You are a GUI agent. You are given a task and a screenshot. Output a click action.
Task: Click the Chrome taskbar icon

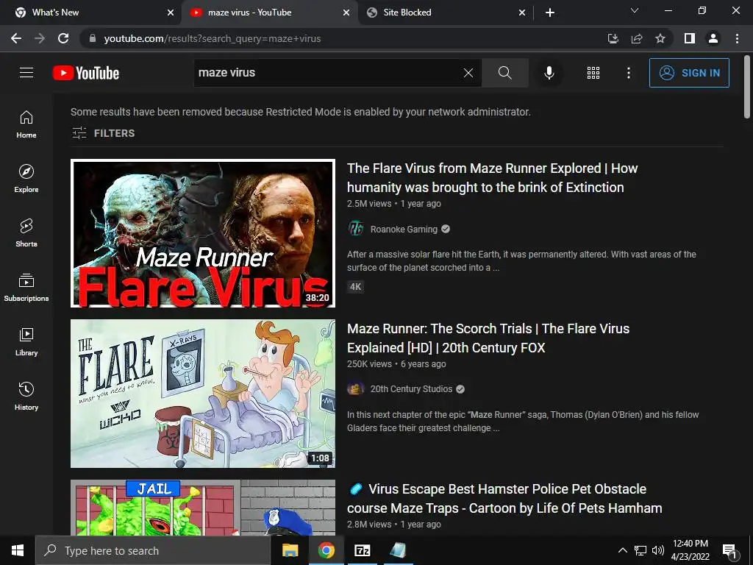pyautogui.click(x=326, y=550)
